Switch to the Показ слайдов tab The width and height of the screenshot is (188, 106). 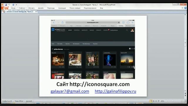click(x=75, y=8)
